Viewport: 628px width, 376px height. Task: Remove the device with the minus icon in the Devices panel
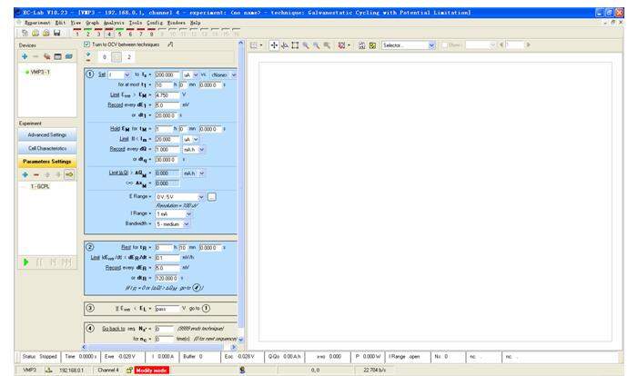[35, 56]
